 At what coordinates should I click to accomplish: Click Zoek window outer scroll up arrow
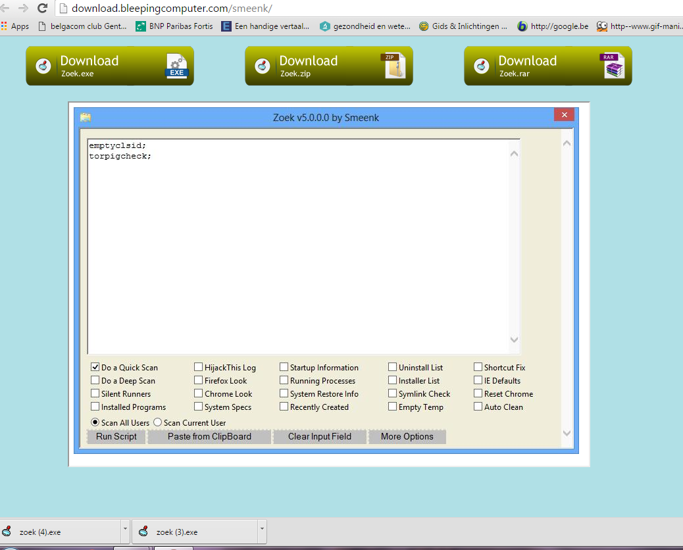(x=567, y=143)
